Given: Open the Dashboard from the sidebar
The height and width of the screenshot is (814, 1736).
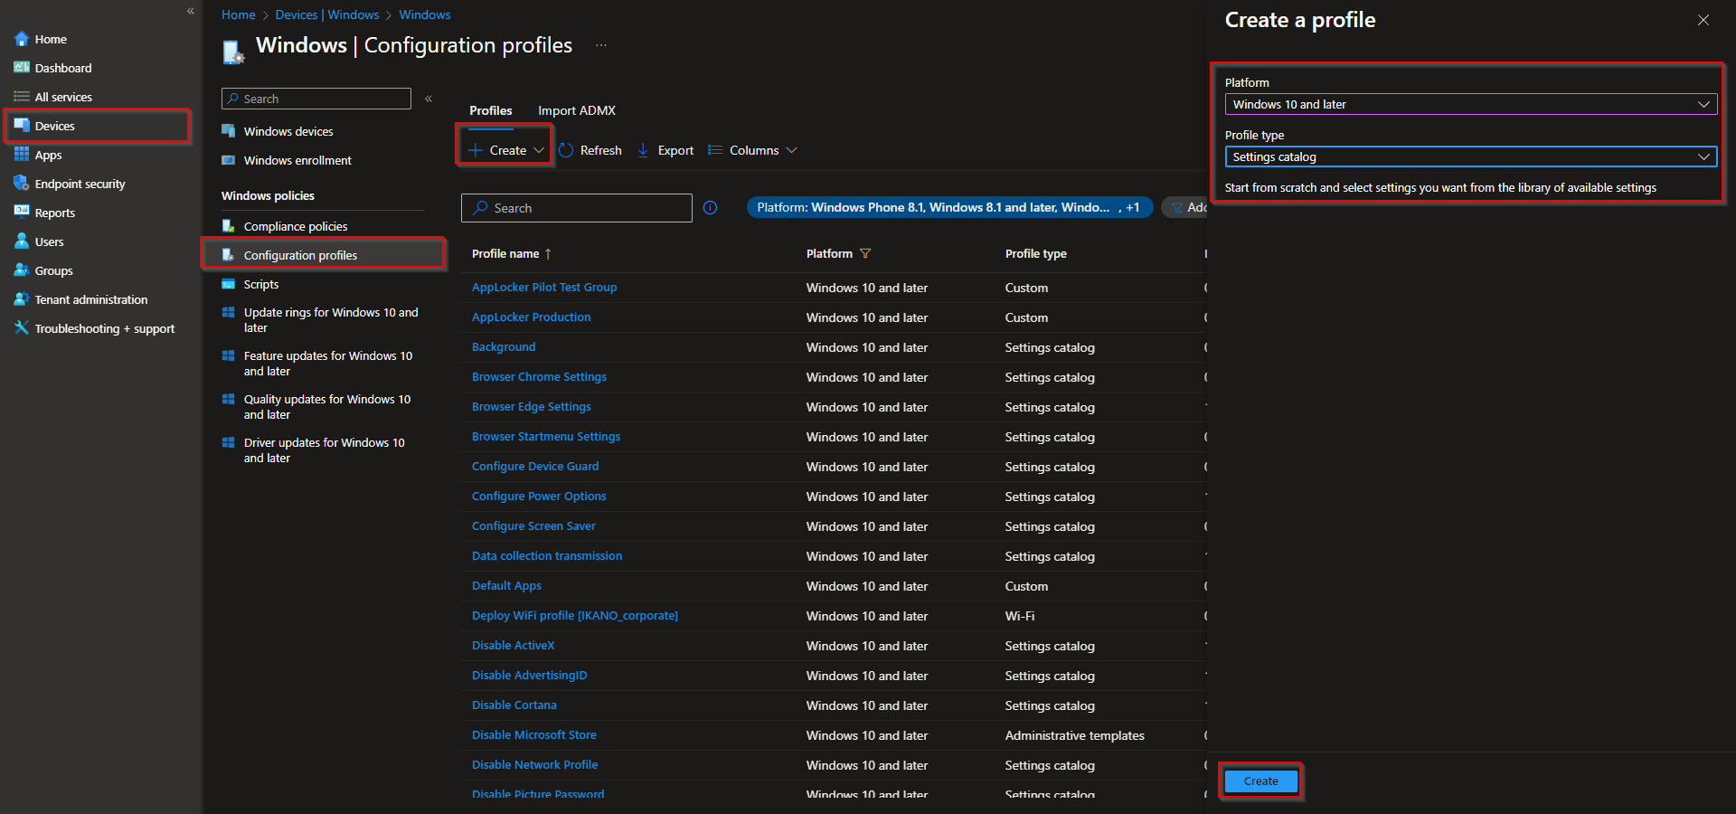Looking at the screenshot, I should click(x=62, y=67).
